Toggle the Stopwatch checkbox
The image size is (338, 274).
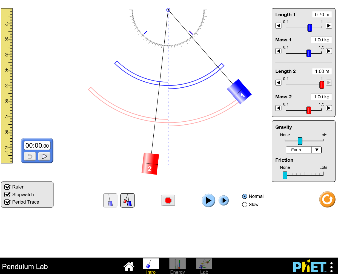[8, 195]
